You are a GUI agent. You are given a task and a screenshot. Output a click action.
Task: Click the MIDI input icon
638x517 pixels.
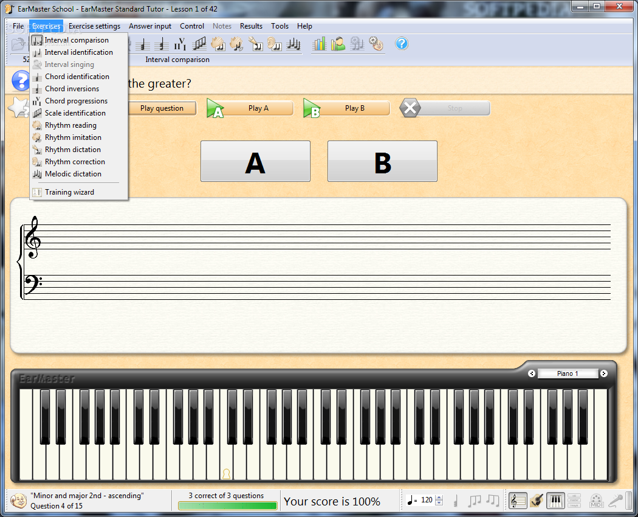[x=596, y=501]
